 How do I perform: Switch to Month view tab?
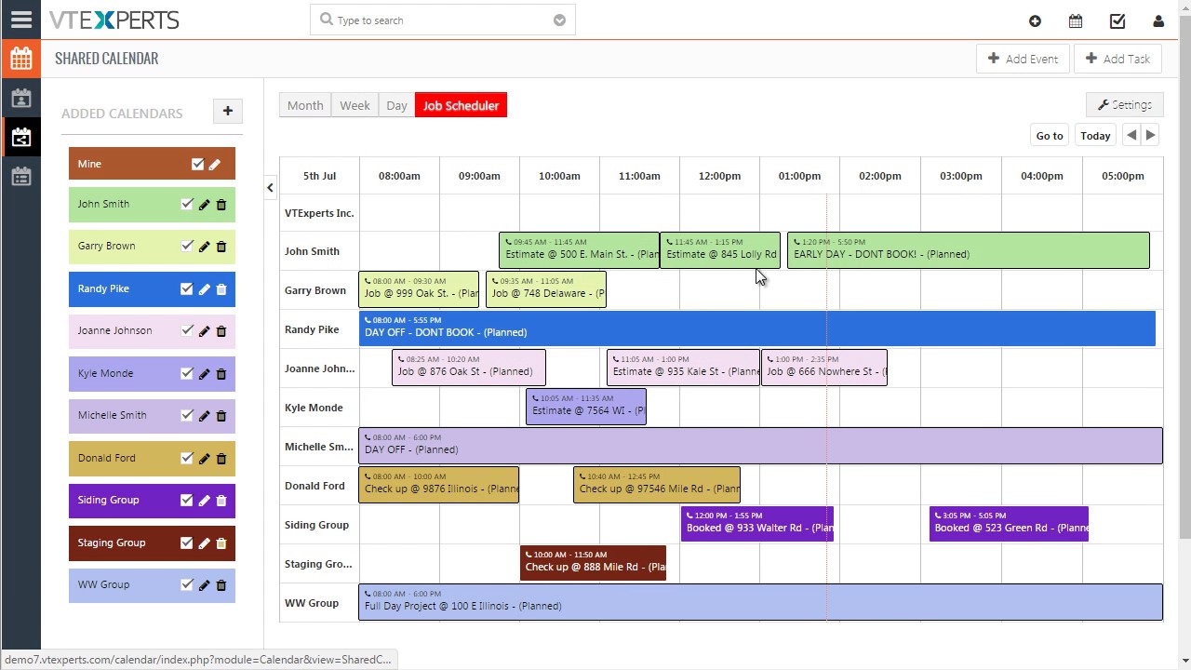305,105
